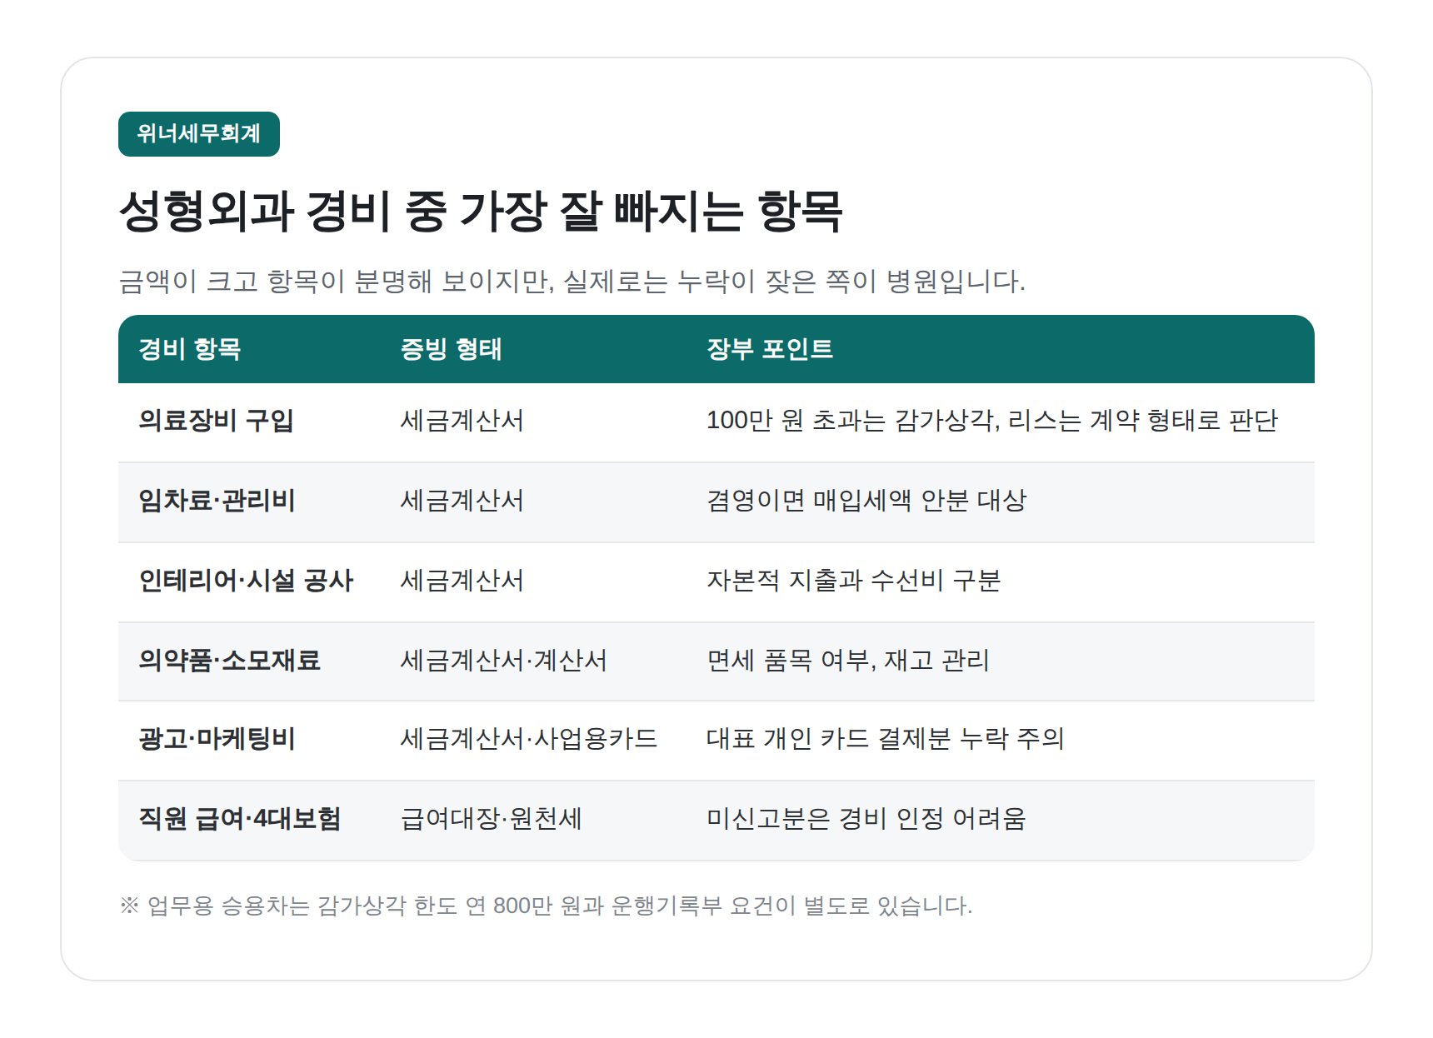Select the 광고·마케팅비 row label

point(217,739)
